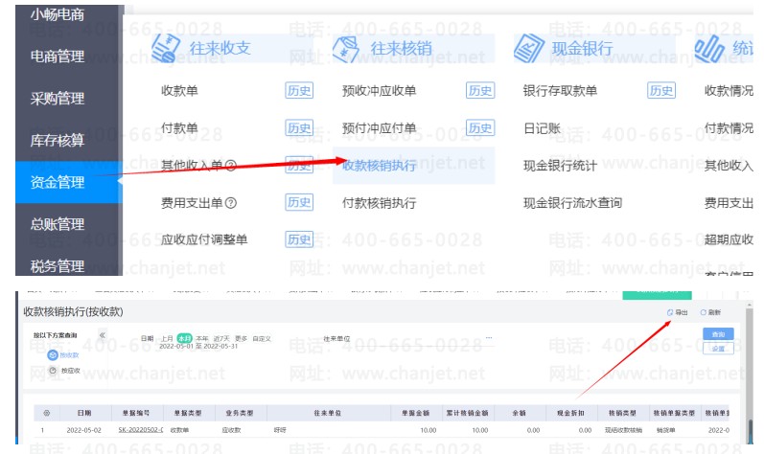This screenshot has width=764, height=454.
Task: Click help icon next to 费用支出单
Action: click(x=231, y=203)
